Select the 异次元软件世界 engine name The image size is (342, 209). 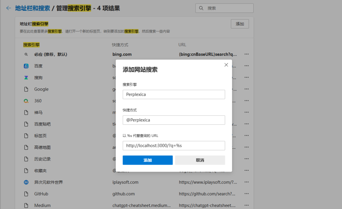48,182
